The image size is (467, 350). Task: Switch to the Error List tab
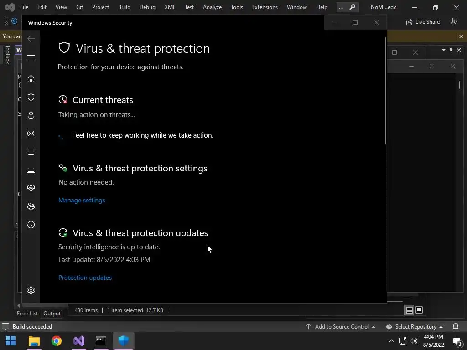(27, 314)
